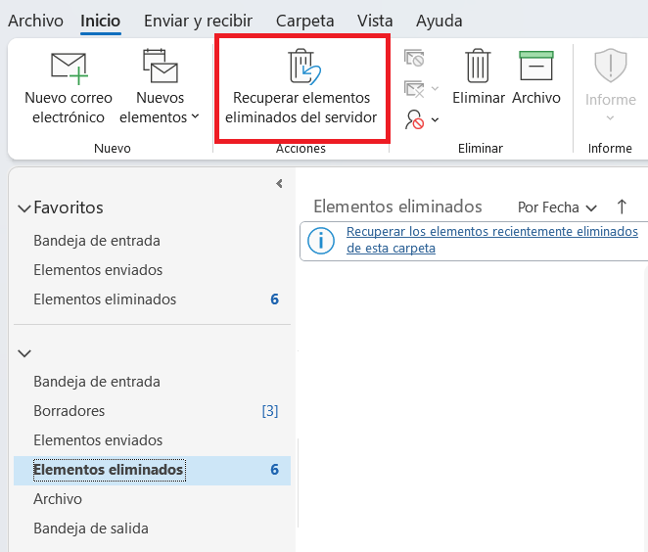Screen dimensions: 648x552
Task: Collapse the Favoritos section
Action: click(24, 208)
